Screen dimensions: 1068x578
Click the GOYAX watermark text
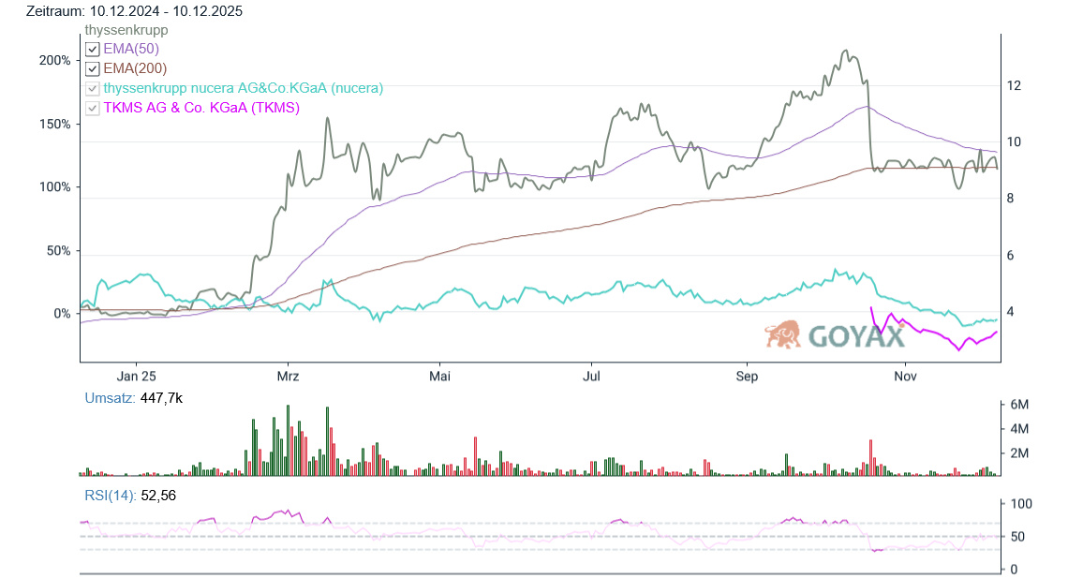pos(856,336)
